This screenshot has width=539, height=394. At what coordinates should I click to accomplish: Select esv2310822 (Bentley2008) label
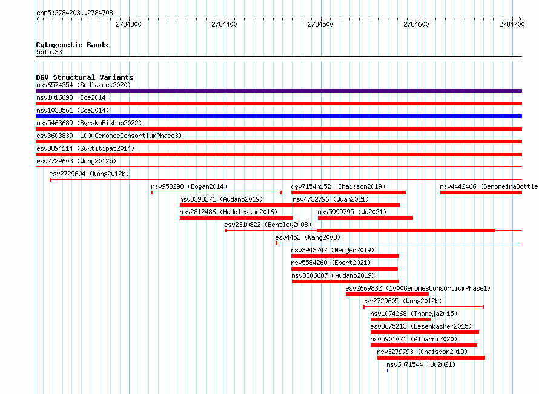[268, 225]
